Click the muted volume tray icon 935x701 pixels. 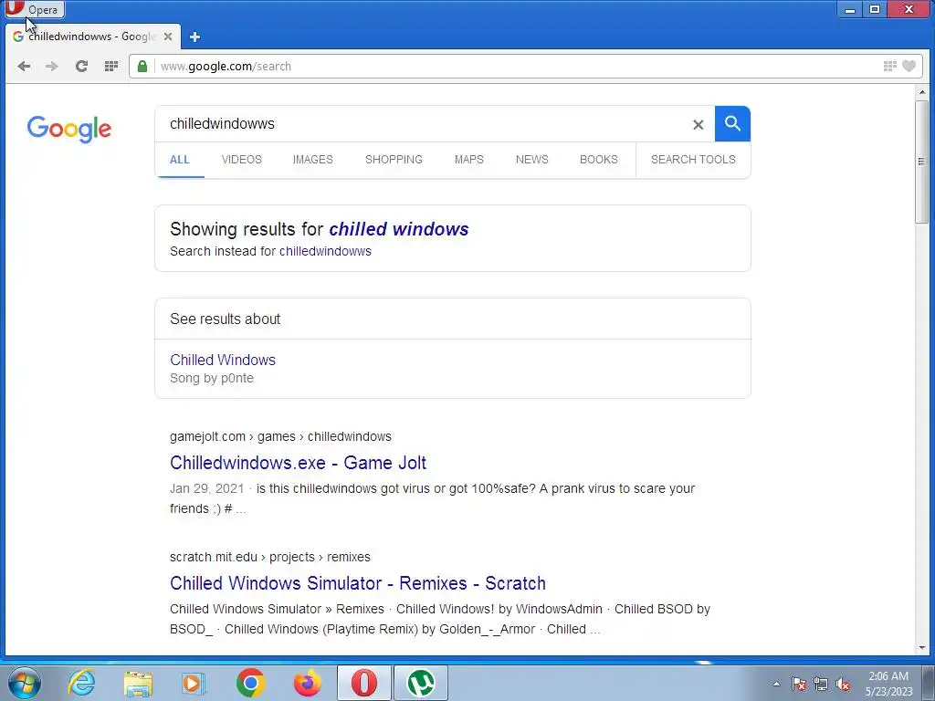[x=843, y=685]
